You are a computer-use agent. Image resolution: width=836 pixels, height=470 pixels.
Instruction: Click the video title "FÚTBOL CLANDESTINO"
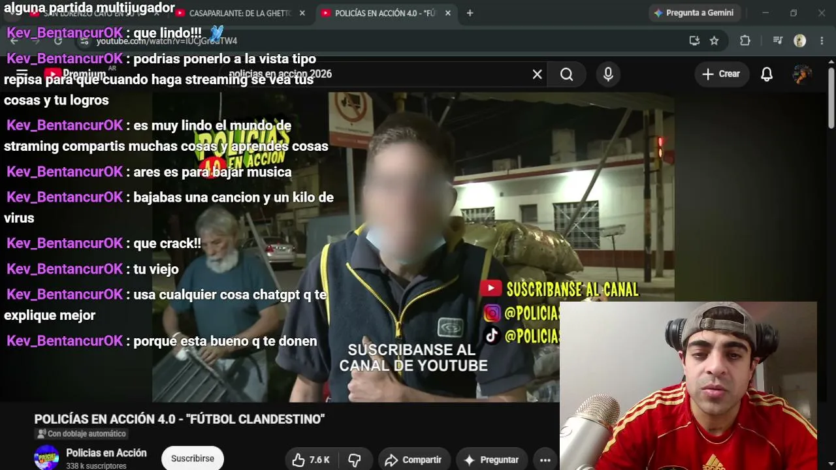click(x=180, y=419)
